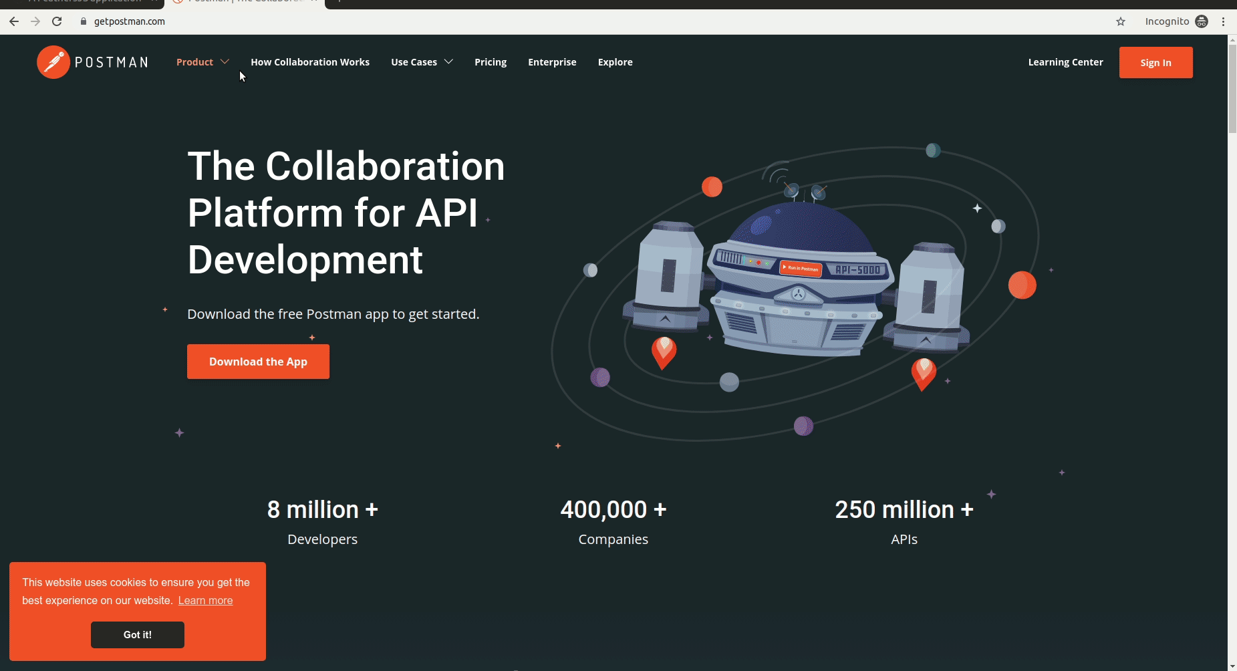Open the Learning Center link
This screenshot has width=1237, height=671.
tap(1065, 62)
